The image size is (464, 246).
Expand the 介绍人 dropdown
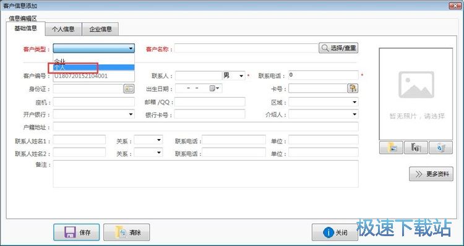coord(354,114)
